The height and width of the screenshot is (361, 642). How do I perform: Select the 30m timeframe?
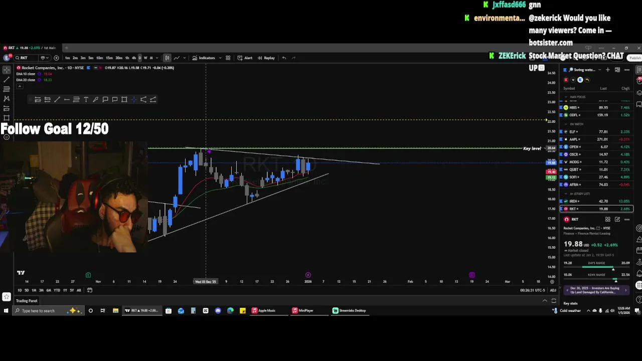119,58
